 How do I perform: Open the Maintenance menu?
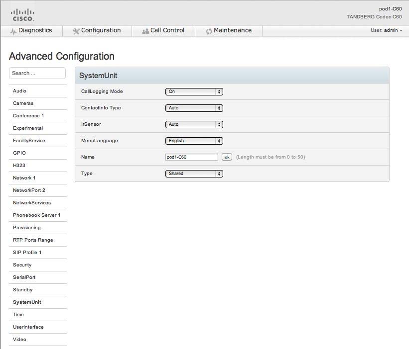(x=229, y=30)
